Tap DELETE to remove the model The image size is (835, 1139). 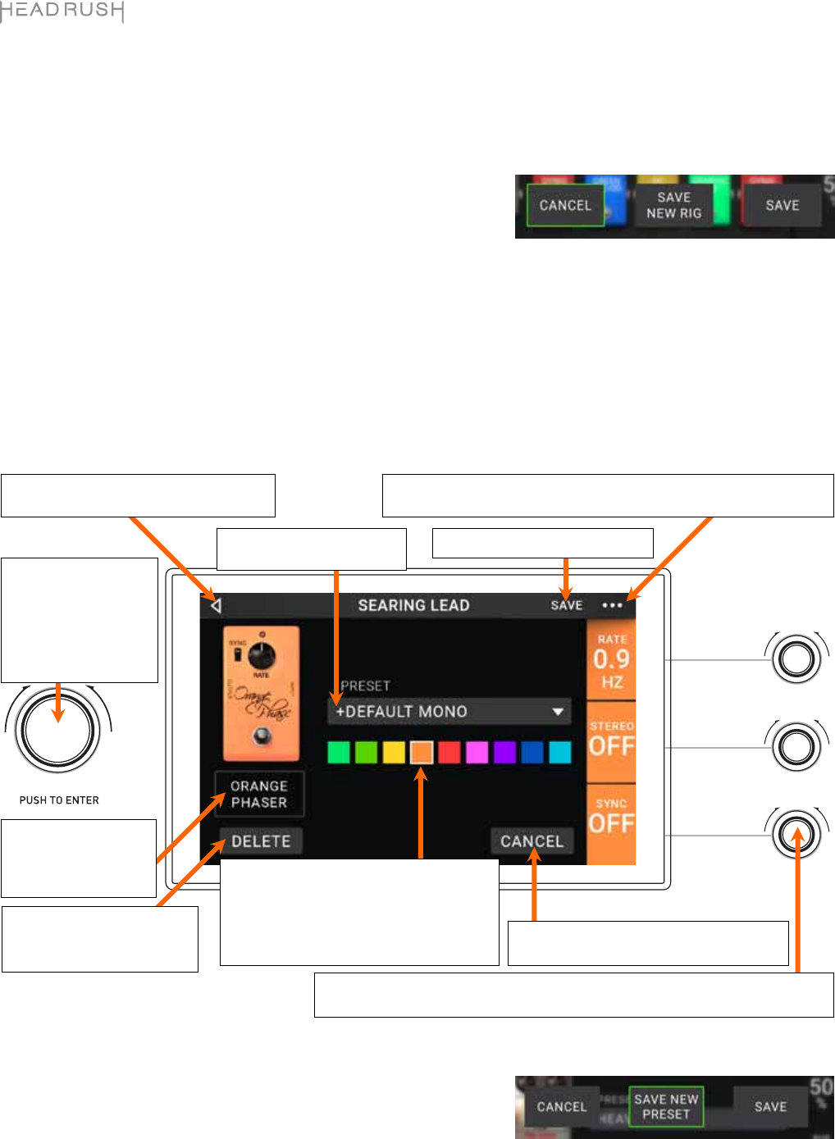coord(261,841)
